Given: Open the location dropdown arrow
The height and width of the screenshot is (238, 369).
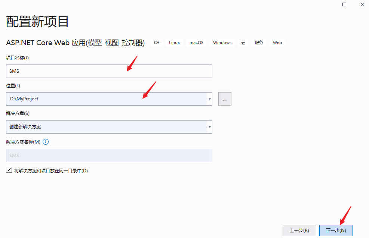Looking at the screenshot, I should (209, 99).
